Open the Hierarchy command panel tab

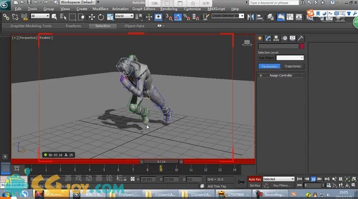coord(276,38)
